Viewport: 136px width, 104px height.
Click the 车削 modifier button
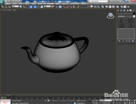[x=130, y=24]
